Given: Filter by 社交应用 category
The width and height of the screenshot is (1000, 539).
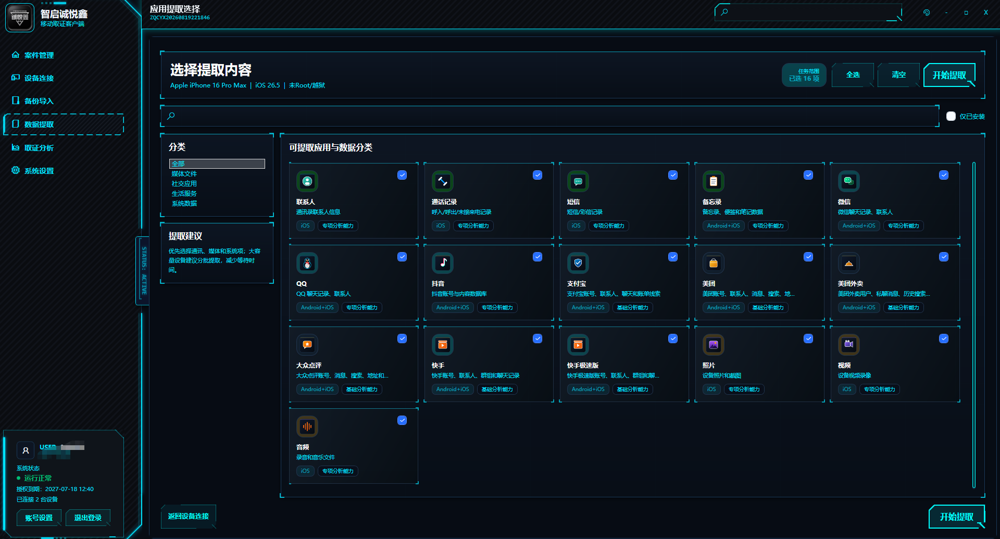Looking at the screenshot, I should pyautogui.click(x=217, y=183).
